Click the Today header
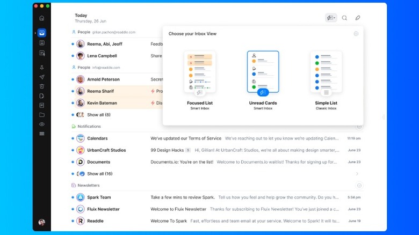The width and height of the screenshot is (419, 235). (81, 16)
